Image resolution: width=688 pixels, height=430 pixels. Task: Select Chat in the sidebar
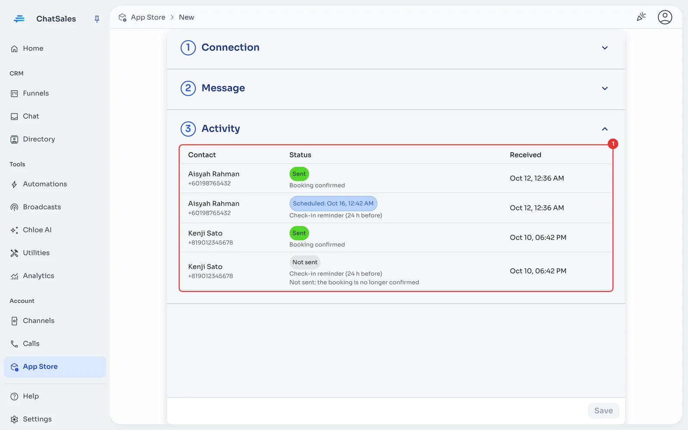(x=55, y=116)
